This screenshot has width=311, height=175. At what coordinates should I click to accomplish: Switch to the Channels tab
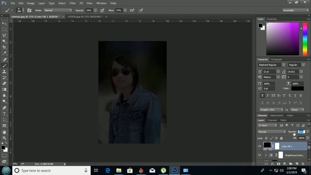(272, 120)
